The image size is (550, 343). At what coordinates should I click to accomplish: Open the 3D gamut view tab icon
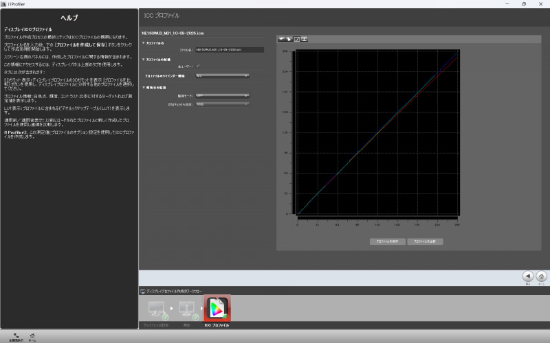[x=281, y=39]
